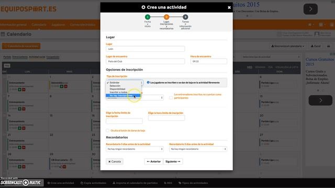Go back with the Anterior button
The width and height of the screenshot is (335, 188).
153,161
